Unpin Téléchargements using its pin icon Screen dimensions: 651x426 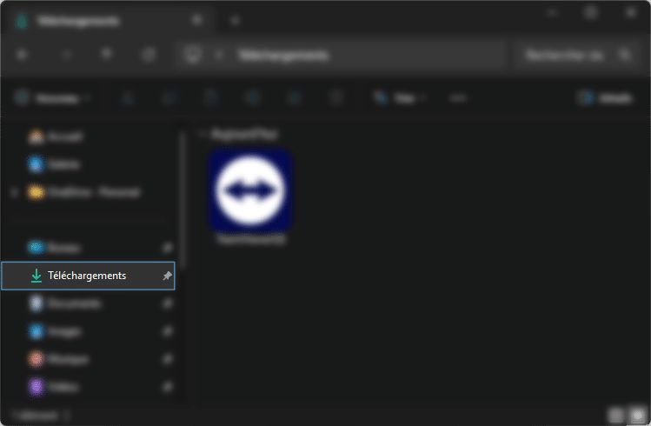167,276
